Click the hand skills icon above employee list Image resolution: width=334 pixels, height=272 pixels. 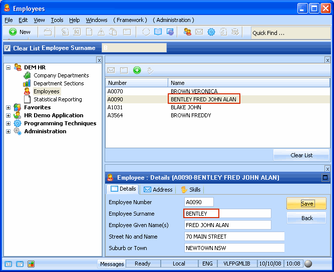(x=150, y=70)
